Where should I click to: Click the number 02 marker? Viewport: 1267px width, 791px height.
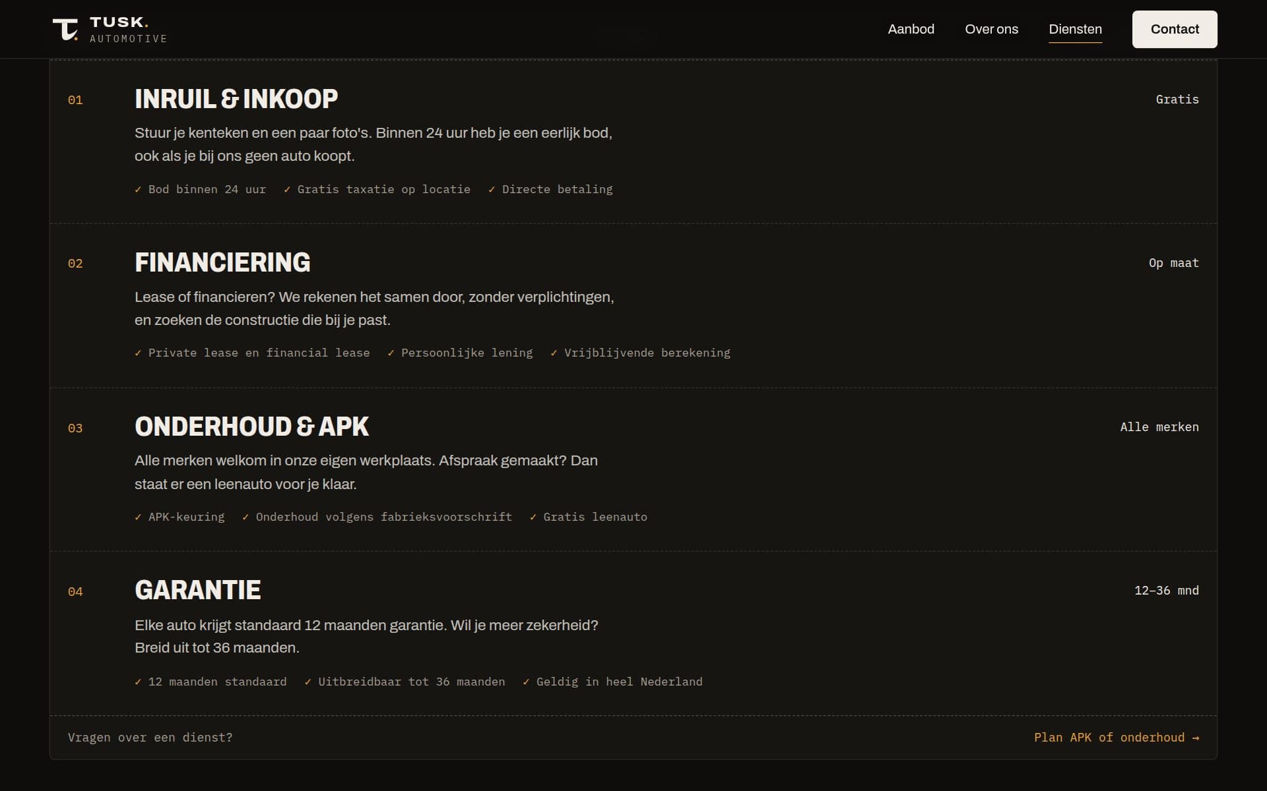75,264
